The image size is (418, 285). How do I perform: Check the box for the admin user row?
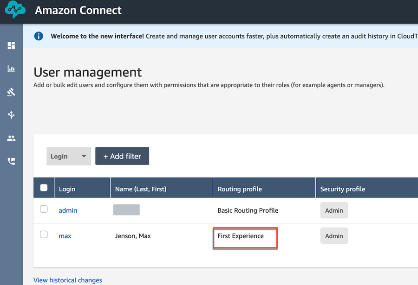click(44, 209)
